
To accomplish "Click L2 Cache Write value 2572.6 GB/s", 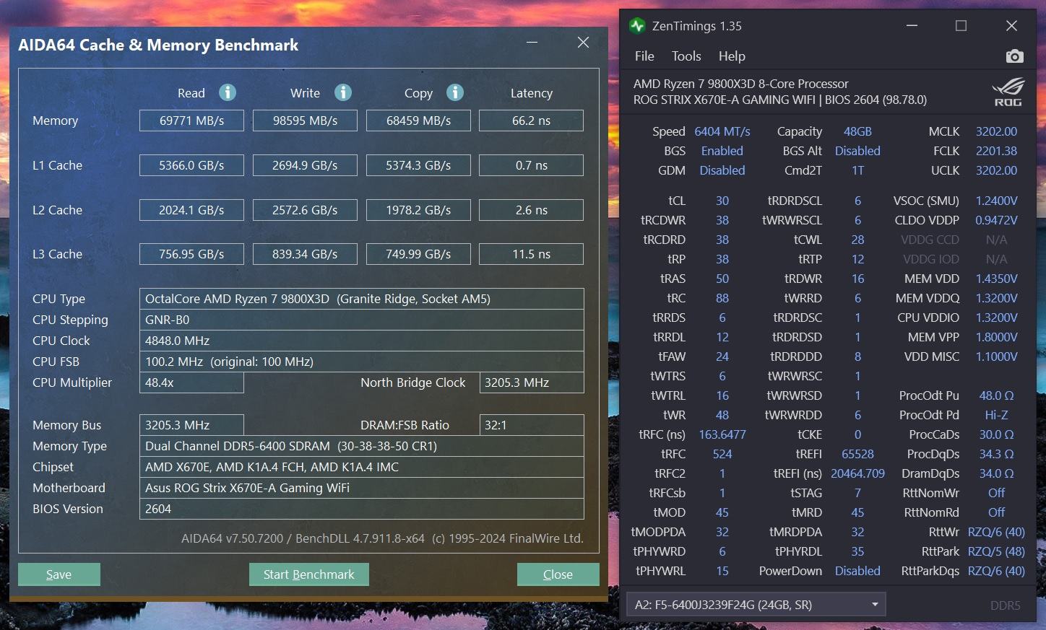I will coord(305,210).
